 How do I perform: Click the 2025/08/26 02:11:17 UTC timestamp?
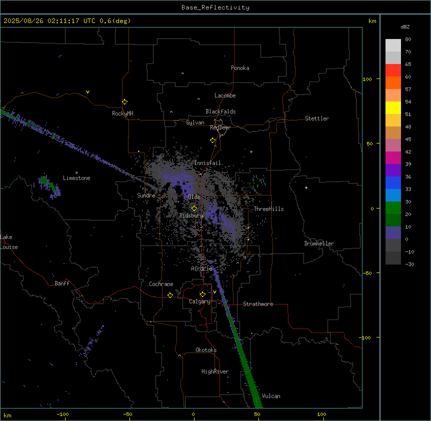point(49,21)
